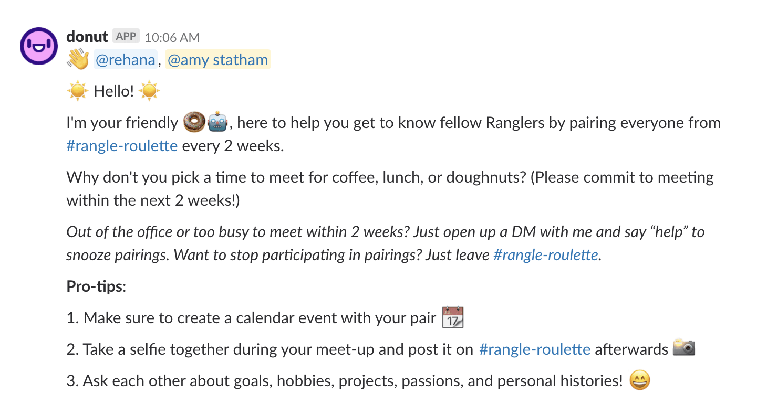Click the 10:06 AM message timestamp
Screen dimensions: 767x404
click(172, 37)
